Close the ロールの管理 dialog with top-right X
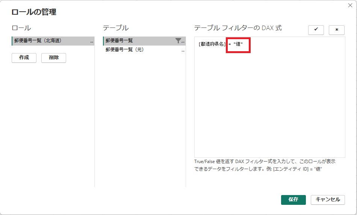The width and height of the screenshot is (357, 215). [350, 5]
